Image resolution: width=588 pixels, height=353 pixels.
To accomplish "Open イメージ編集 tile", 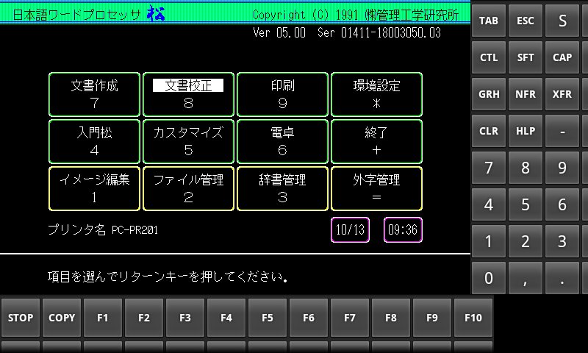I will pyautogui.click(x=95, y=189).
